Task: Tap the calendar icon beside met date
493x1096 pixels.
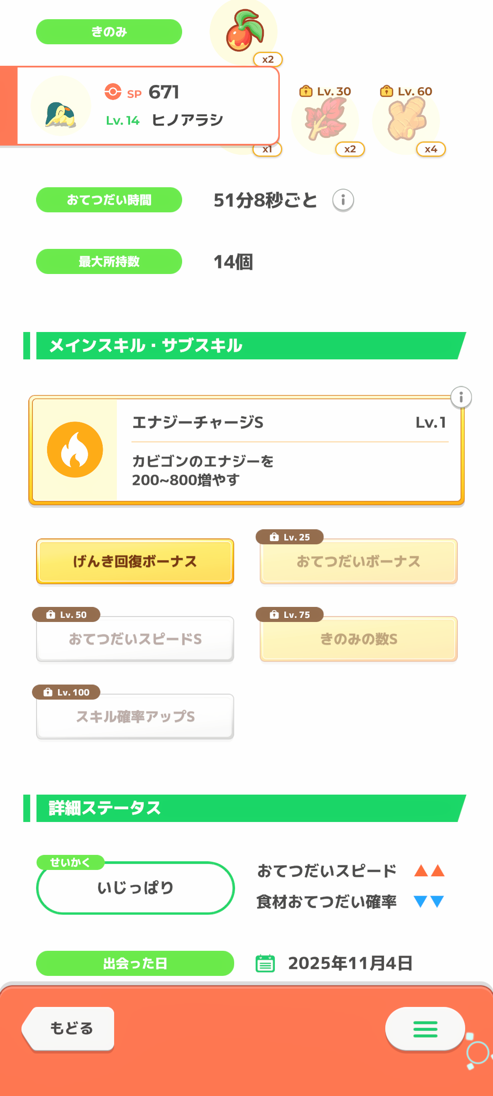Action: tap(265, 963)
